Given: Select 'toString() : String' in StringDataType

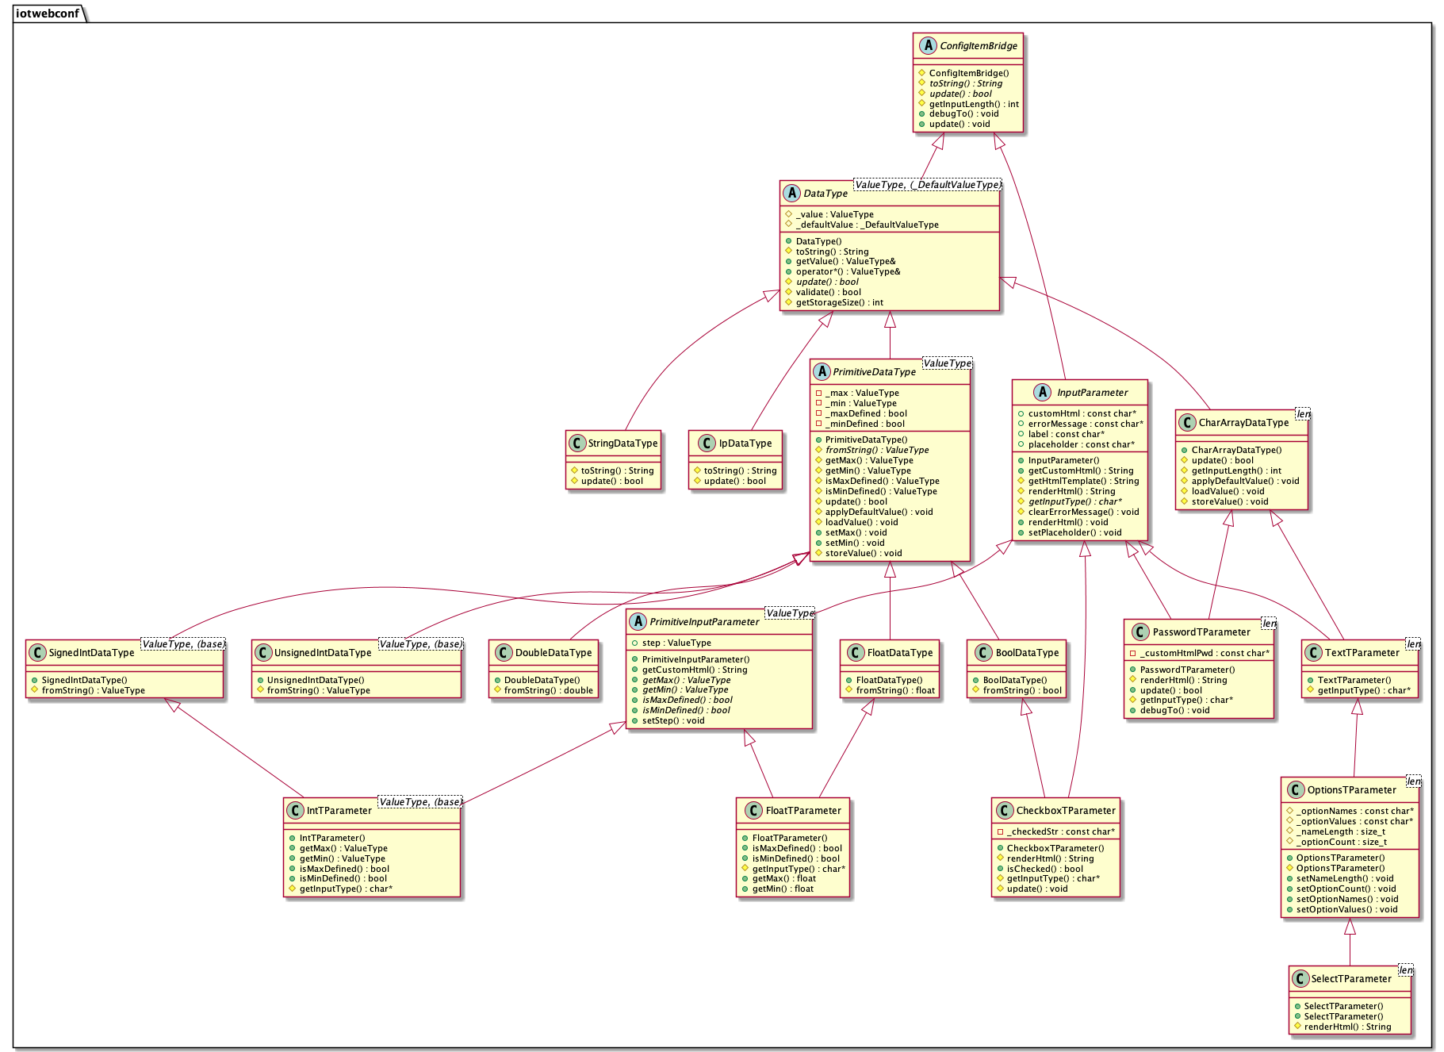Looking at the screenshot, I should pyautogui.click(x=618, y=470).
